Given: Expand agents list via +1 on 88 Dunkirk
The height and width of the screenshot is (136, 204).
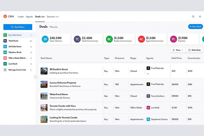Looking at the screenshot, I should click(148, 74).
